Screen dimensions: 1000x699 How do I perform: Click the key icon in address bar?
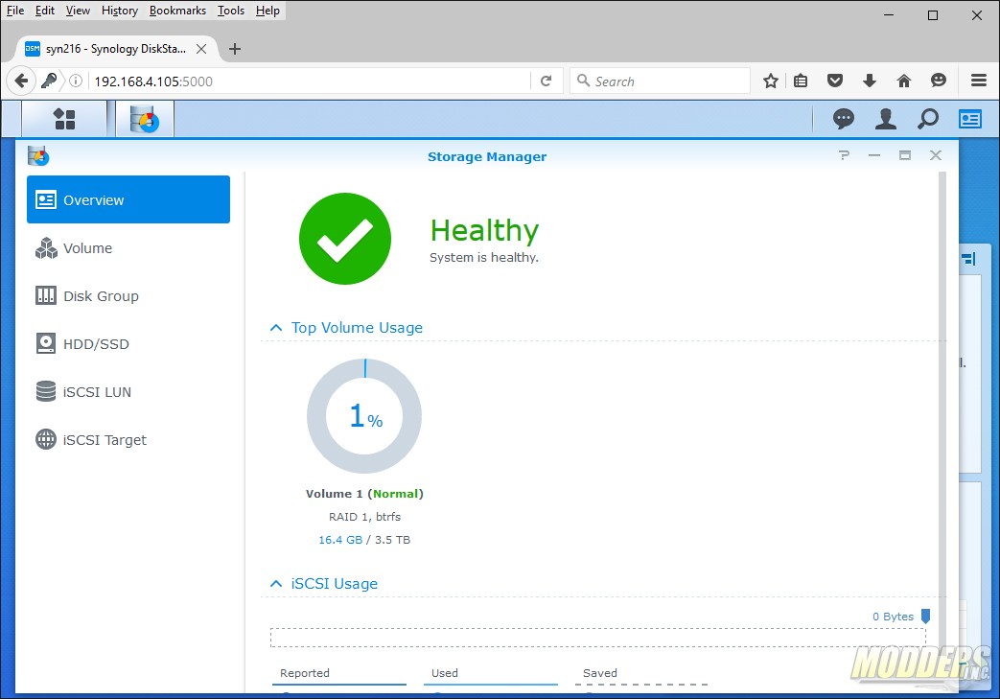(49, 81)
